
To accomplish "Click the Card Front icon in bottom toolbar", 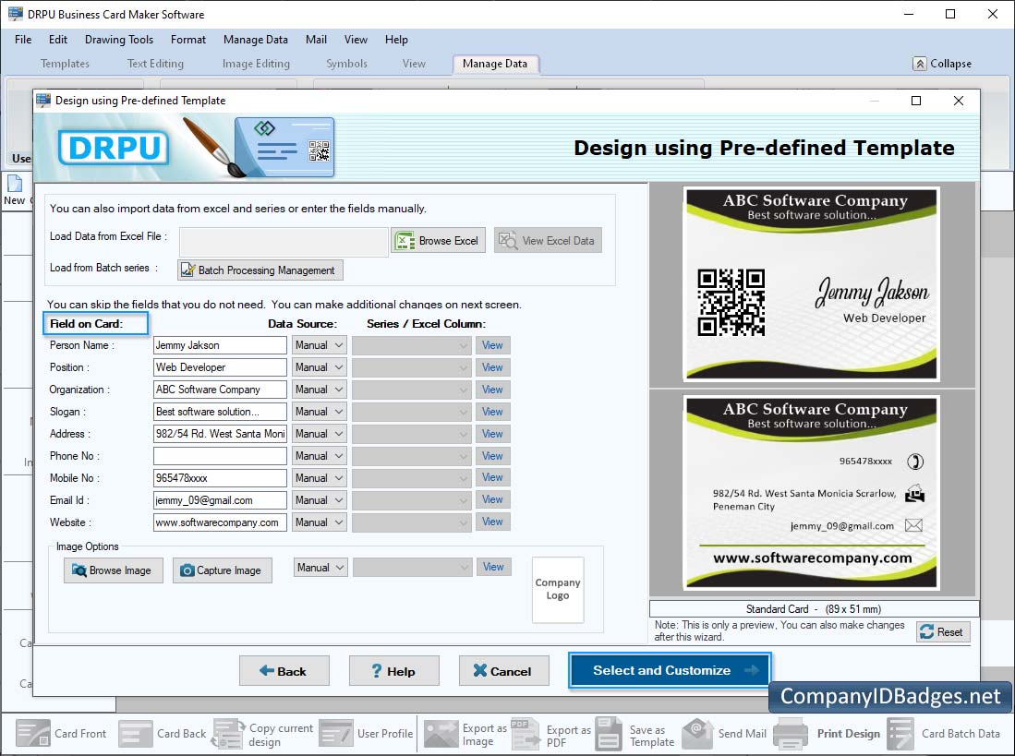I will (x=33, y=733).
